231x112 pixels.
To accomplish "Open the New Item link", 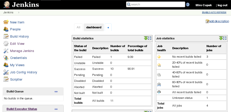I will (17, 22).
